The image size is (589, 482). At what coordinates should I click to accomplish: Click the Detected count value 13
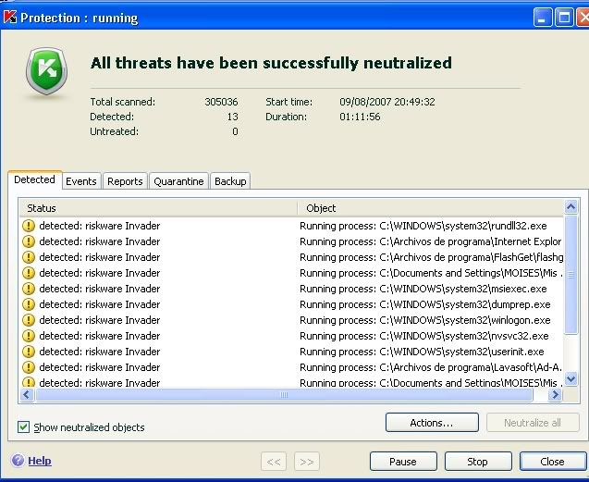click(232, 117)
